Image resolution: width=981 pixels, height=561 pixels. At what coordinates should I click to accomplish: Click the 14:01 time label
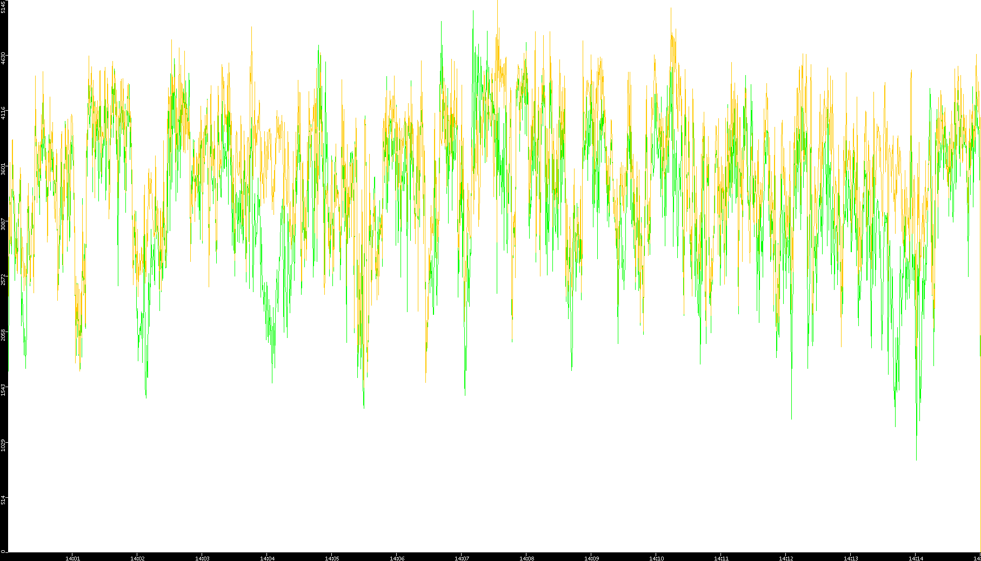[x=72, y=558]
